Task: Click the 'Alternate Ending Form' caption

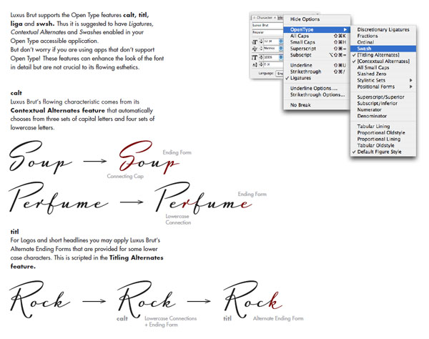Action: [278, 318]
